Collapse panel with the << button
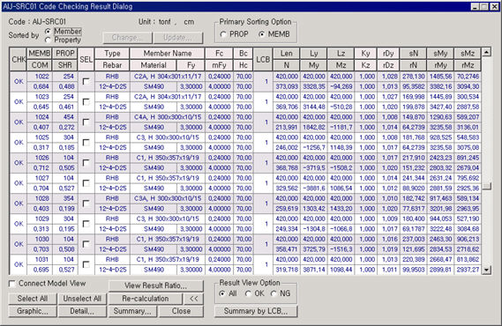Screen dimensions: 502x326 click(x=194, y=299)
